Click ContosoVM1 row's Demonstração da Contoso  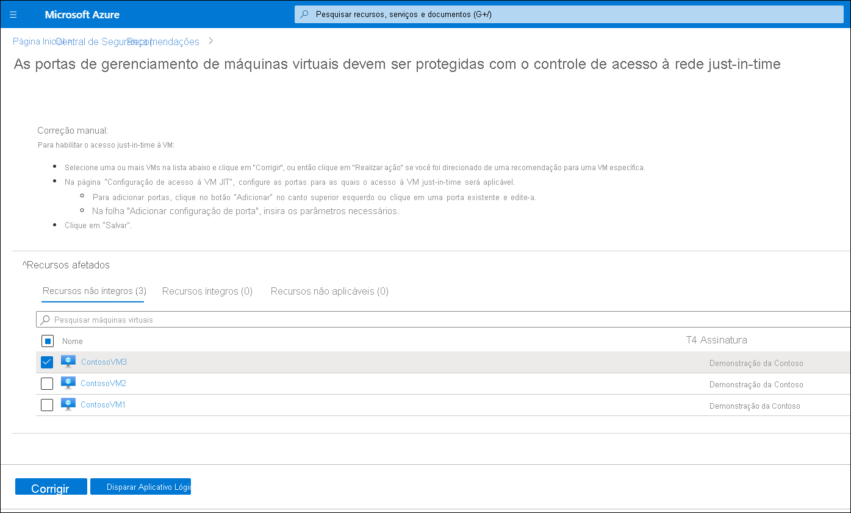tap(755, 406)
